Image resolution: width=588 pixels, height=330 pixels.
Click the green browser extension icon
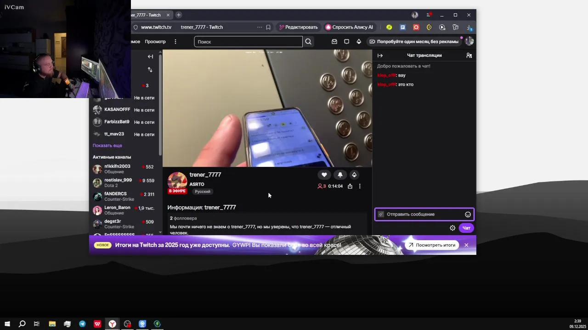coord(389,27)
